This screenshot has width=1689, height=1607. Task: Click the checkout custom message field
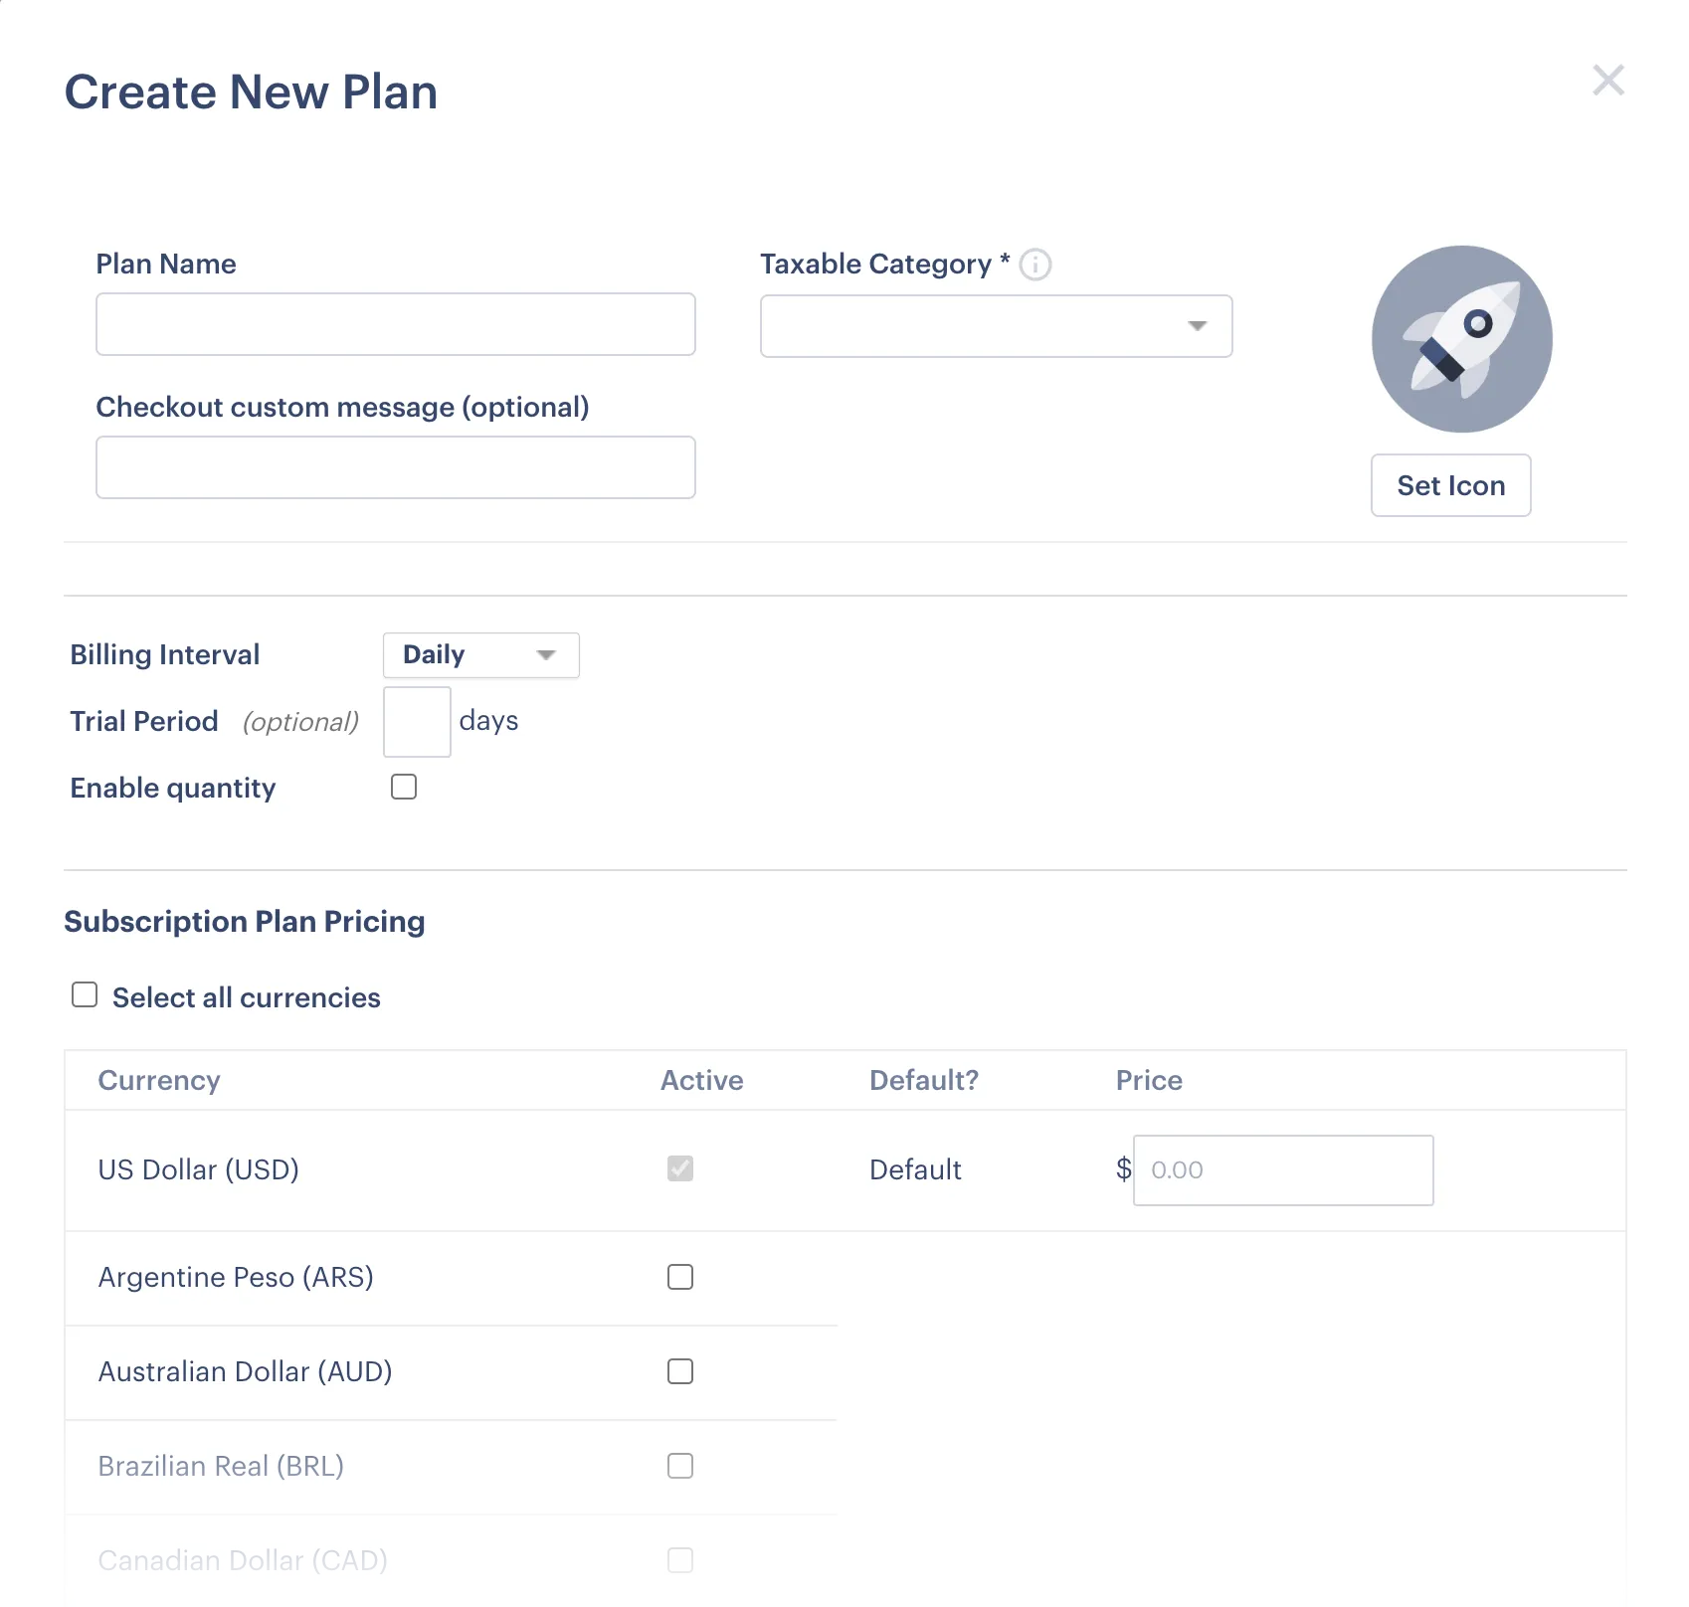(x=395, y=467)
